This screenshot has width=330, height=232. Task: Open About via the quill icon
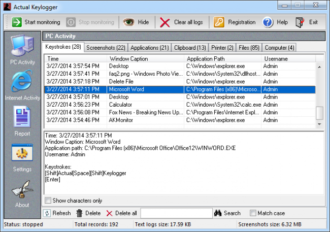click(22, 189)
